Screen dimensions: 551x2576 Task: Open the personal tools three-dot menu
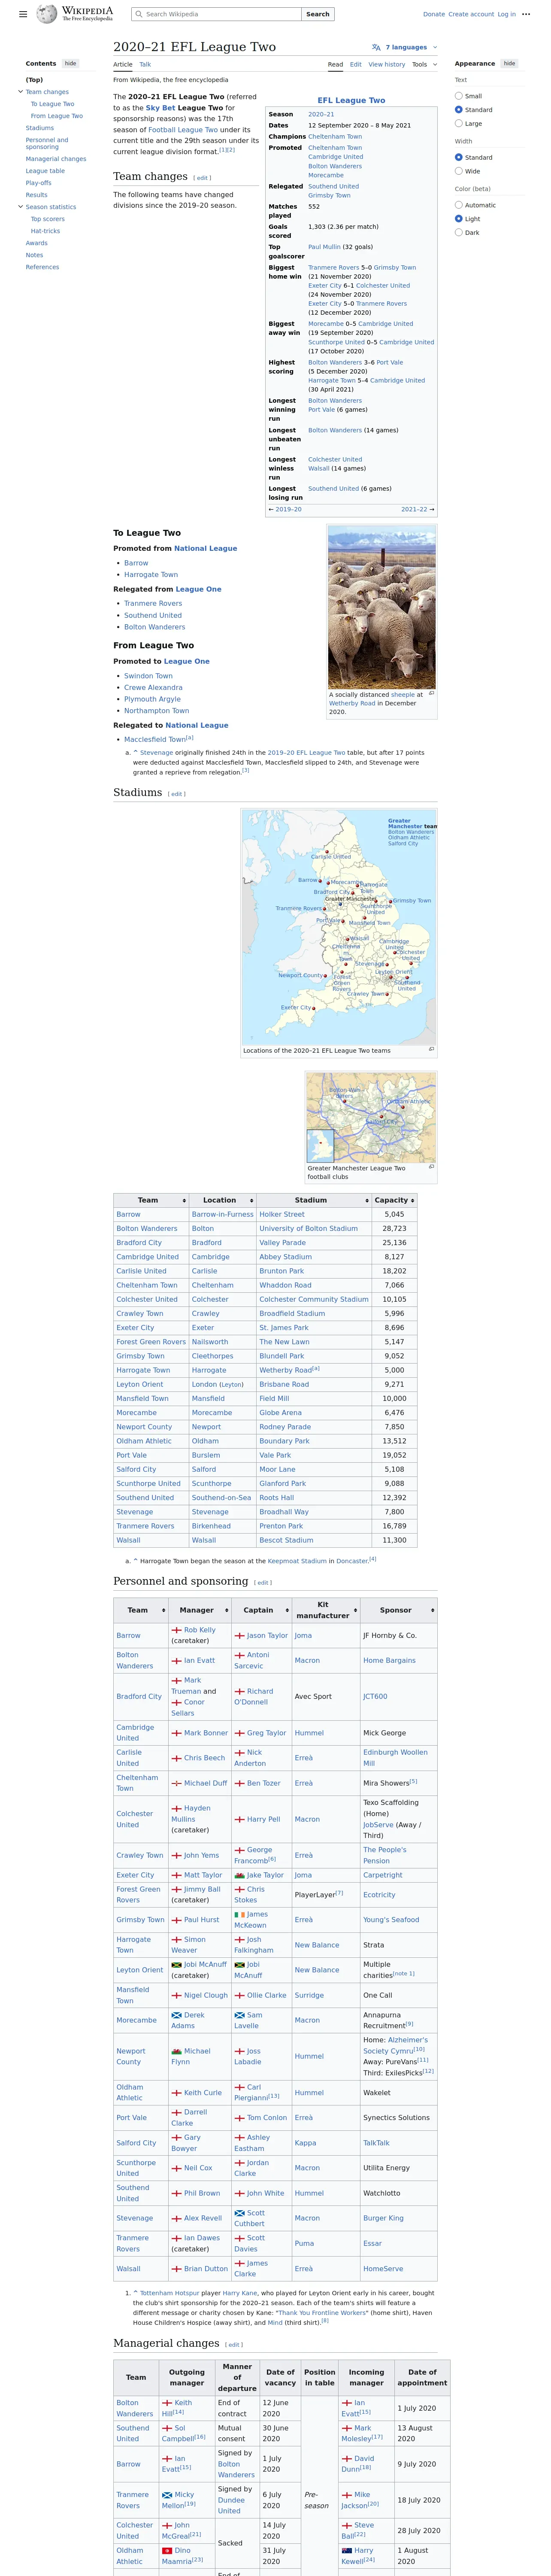pos(526,14)
